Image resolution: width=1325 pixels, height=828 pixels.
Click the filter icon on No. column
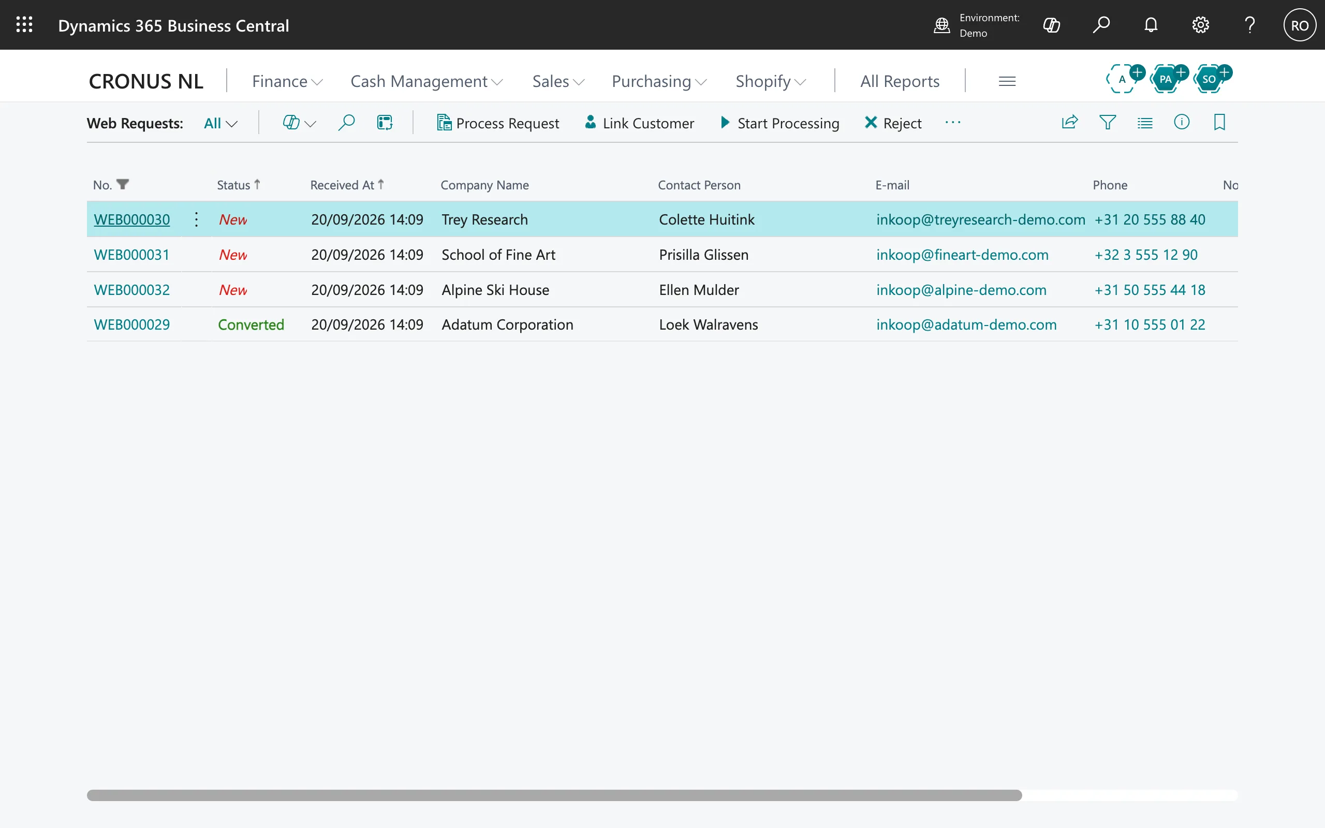pyautogui.click(x=123, y=185)
